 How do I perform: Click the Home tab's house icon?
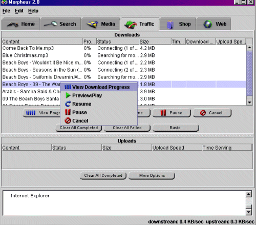coord(13,25)
